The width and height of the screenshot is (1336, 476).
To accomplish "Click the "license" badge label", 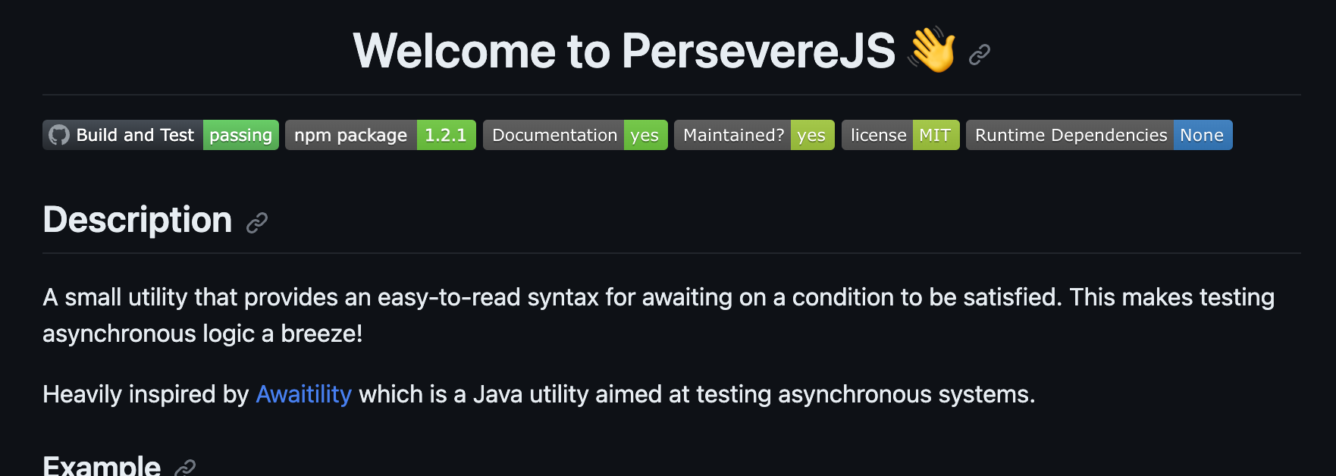I will [878, 135].
